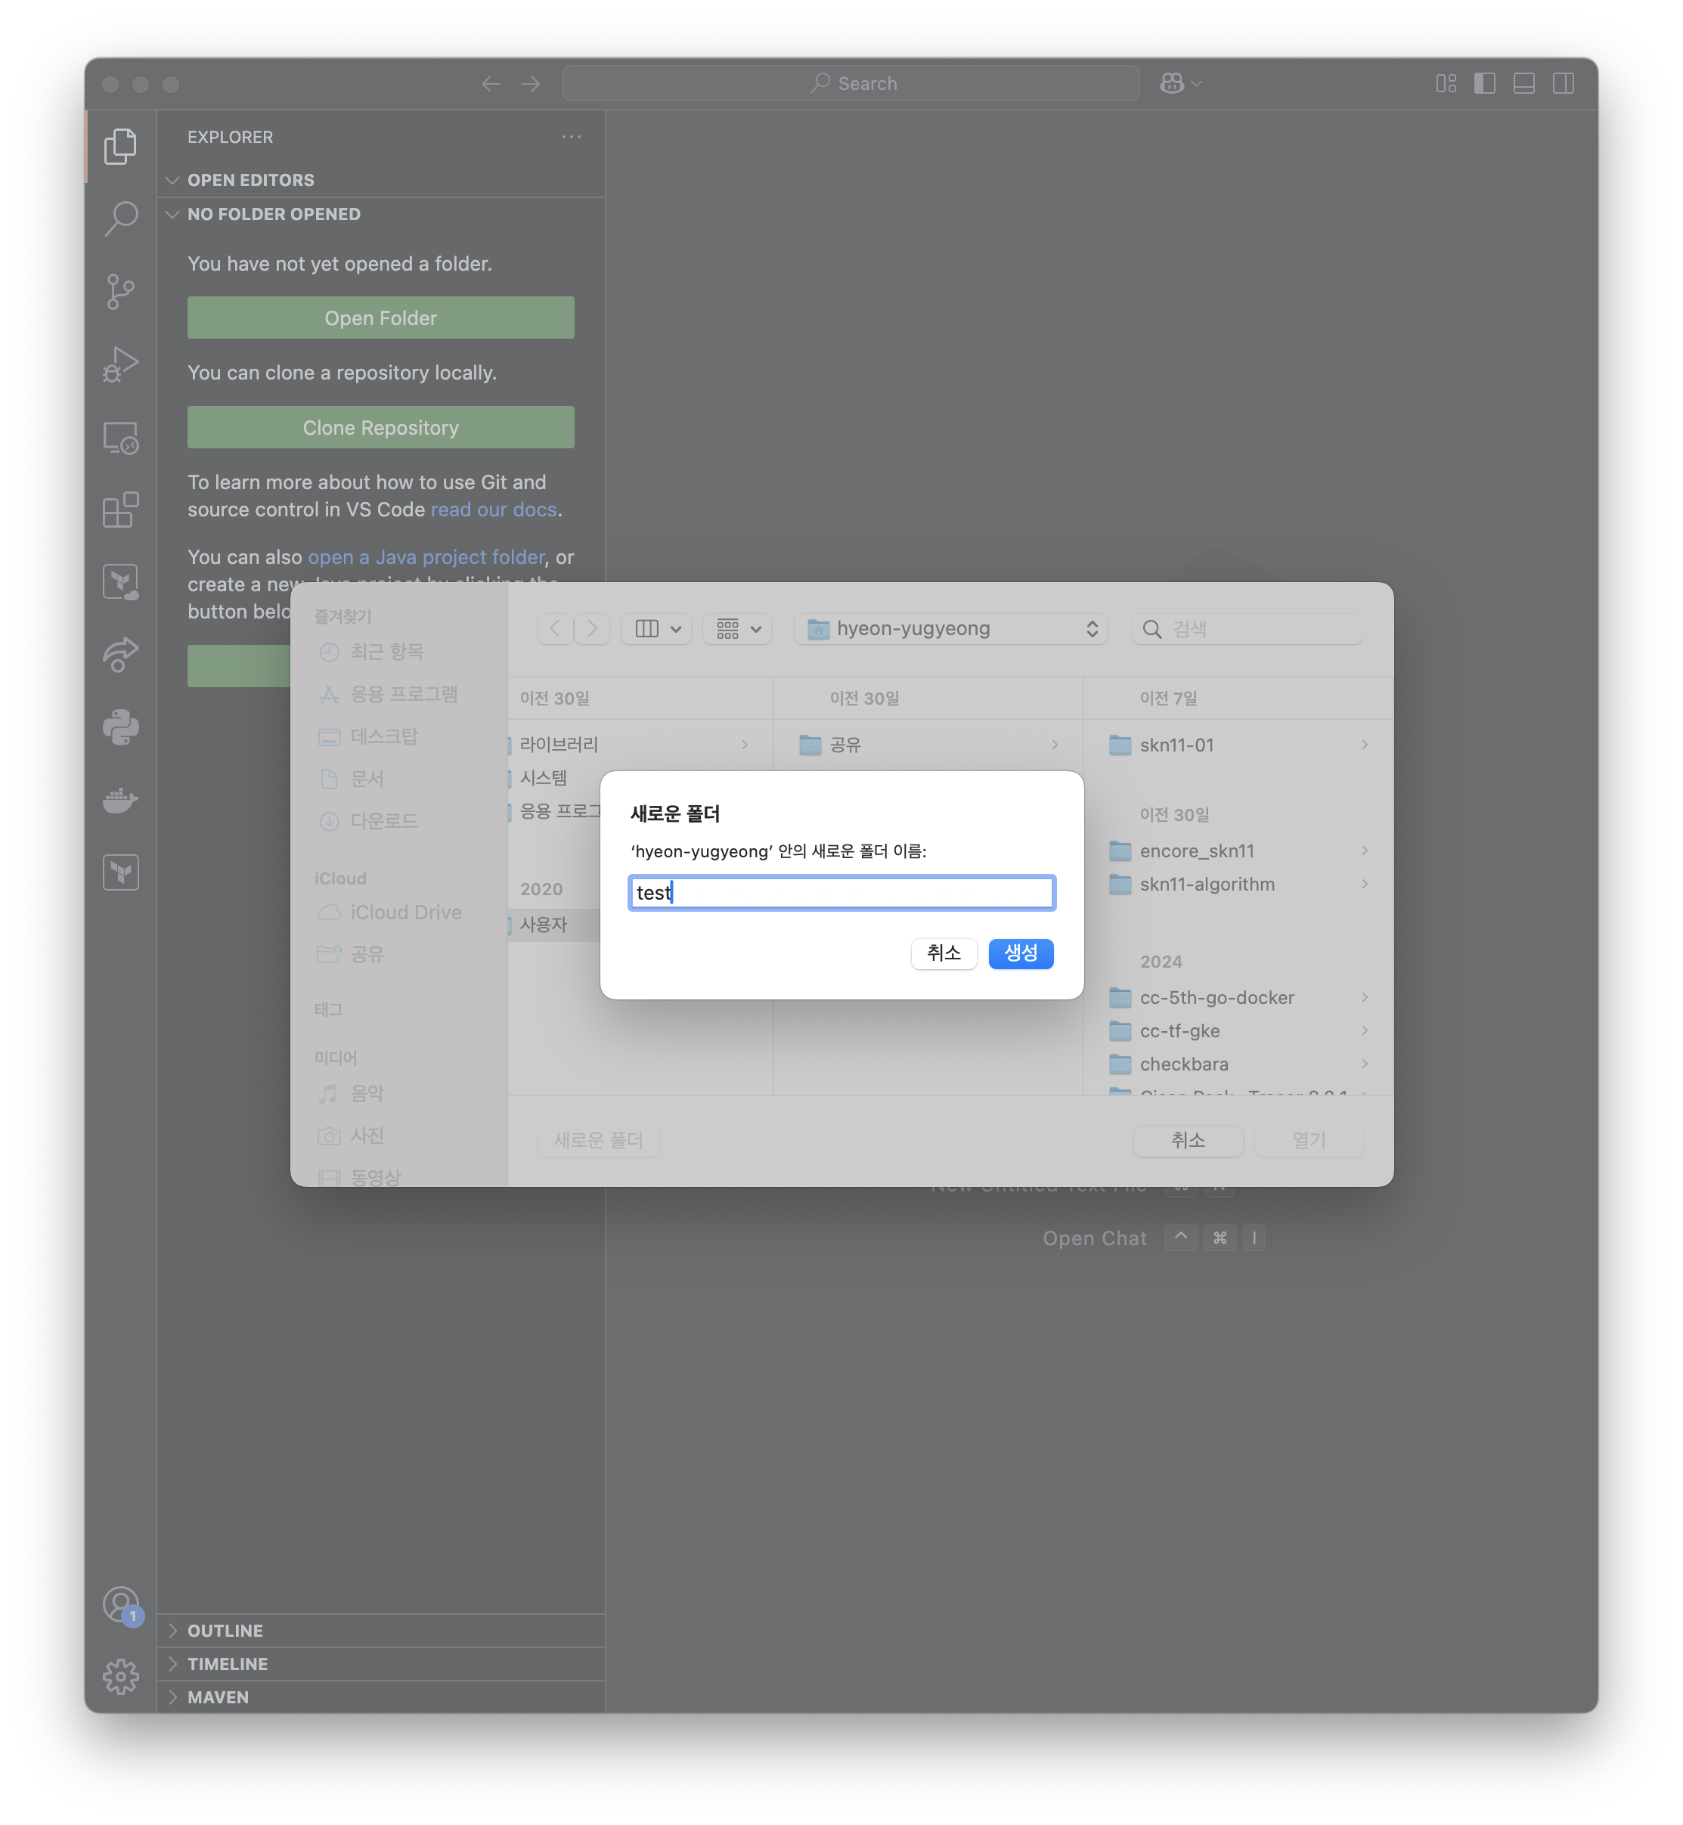Toggle Secondary Side Bar layout button
This screenshot has width=1683, height=1825.
click(x=1563, y=84)
